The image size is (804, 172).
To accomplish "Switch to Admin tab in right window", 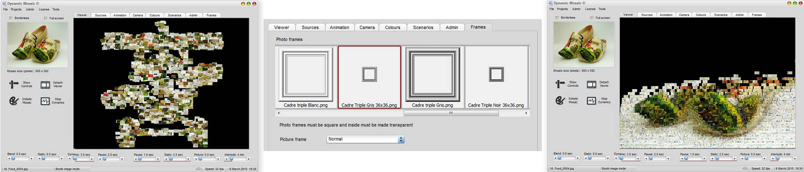I will pyautogui.click(x=740, y=15).
